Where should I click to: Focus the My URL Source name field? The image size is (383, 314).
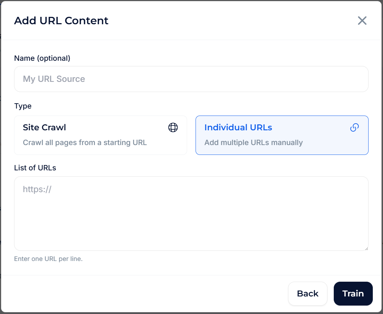[191, 79]
